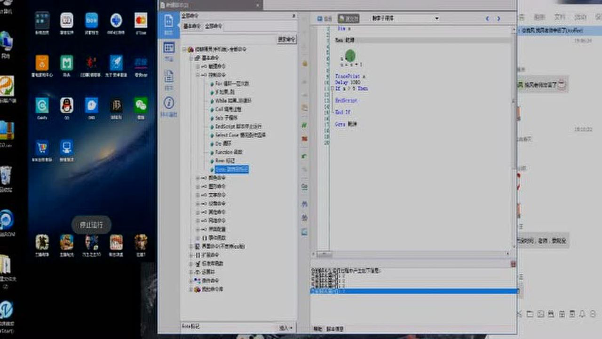The height and width of the screenshot is (339, 602).
Task: Click the picture icon below the binoculars
Action: point(304,232)
